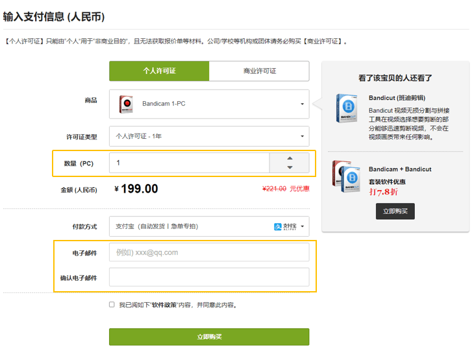Open the 商品 Bandicam 1-PC dropdown
This screenshot has height=356, width=474.
click(209, 104)
